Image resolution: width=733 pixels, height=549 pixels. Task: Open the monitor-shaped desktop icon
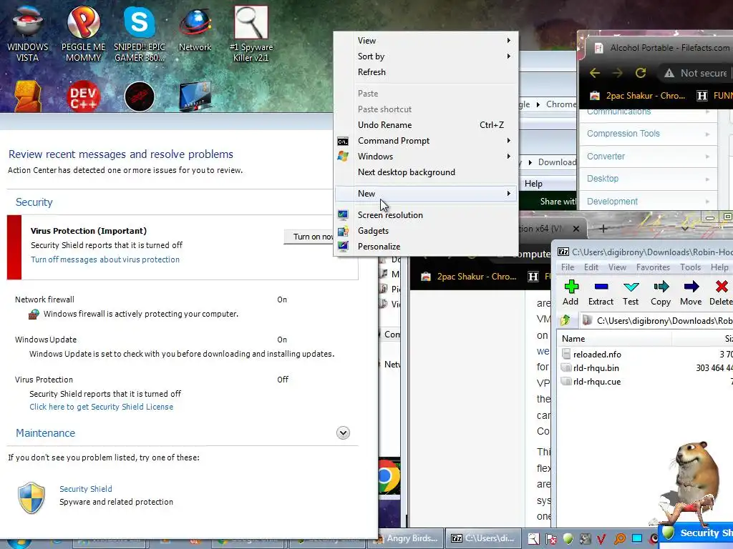click(x=195, y=97)
